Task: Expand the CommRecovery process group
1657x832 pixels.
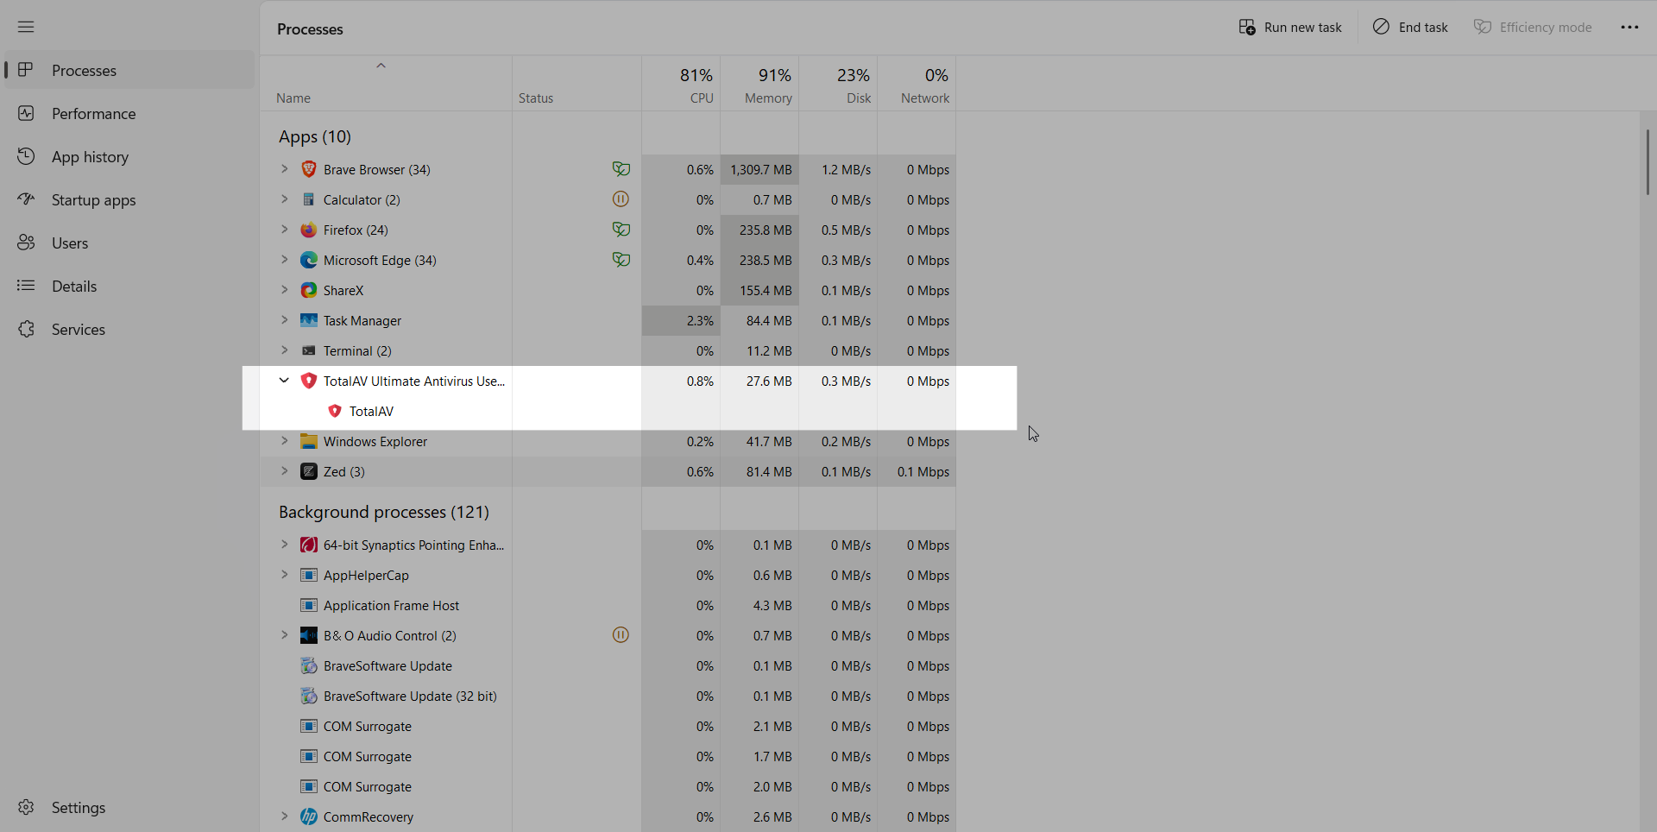Action: (284, 816)
